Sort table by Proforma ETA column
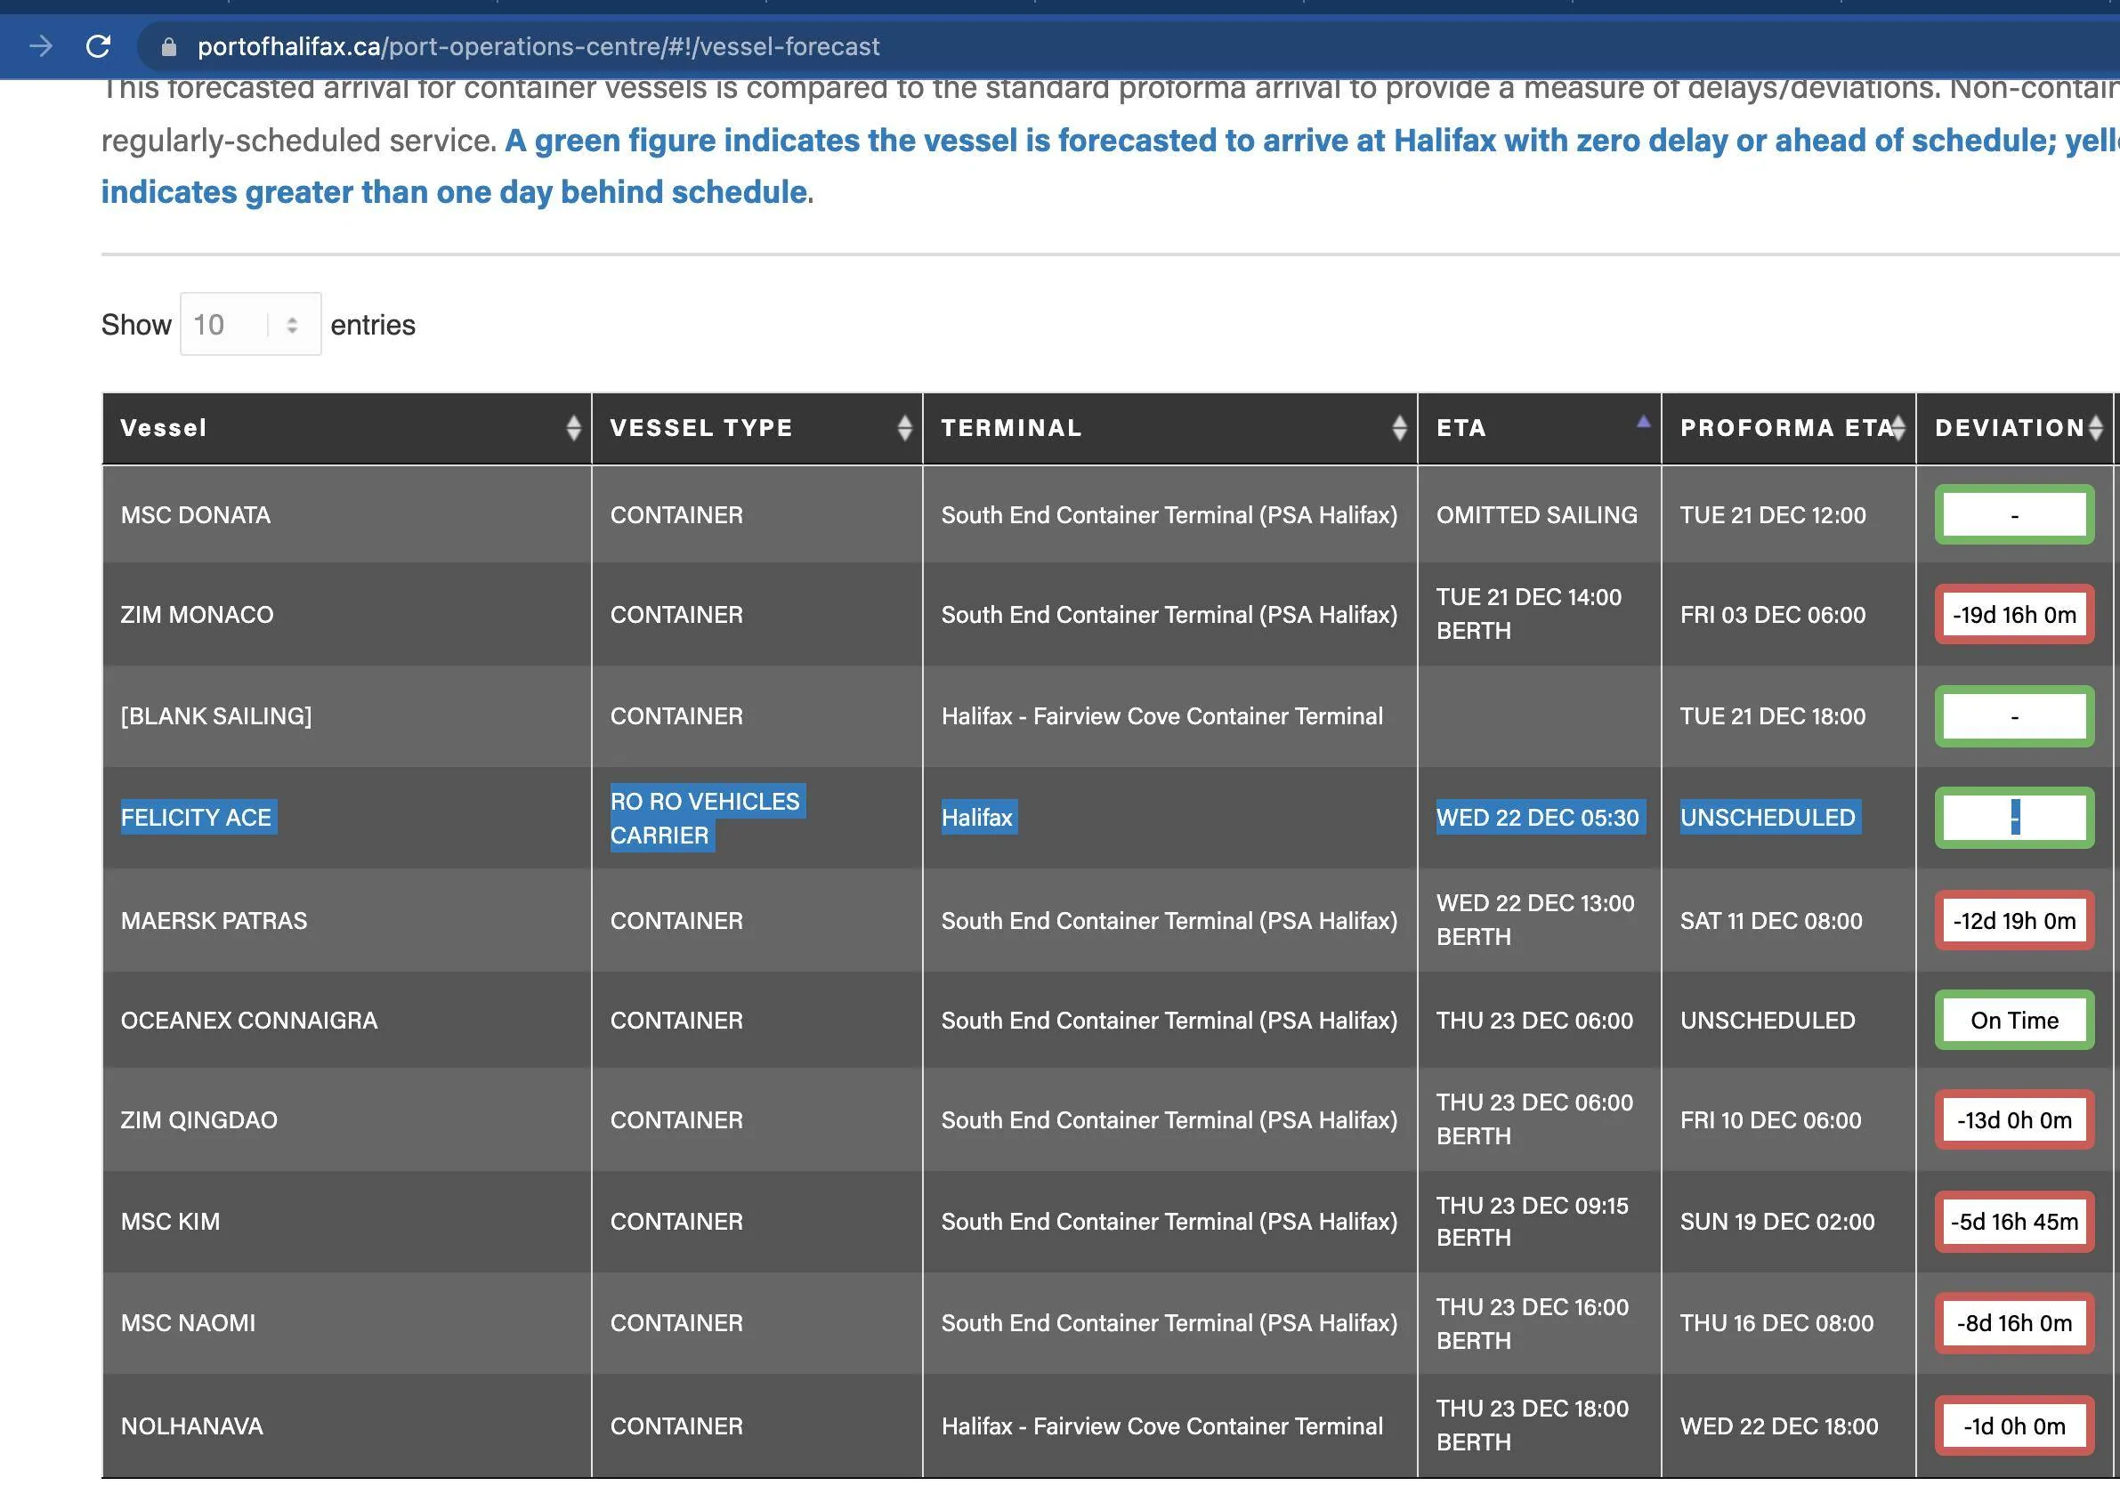The image size is (2120, 1486). 1788,428
